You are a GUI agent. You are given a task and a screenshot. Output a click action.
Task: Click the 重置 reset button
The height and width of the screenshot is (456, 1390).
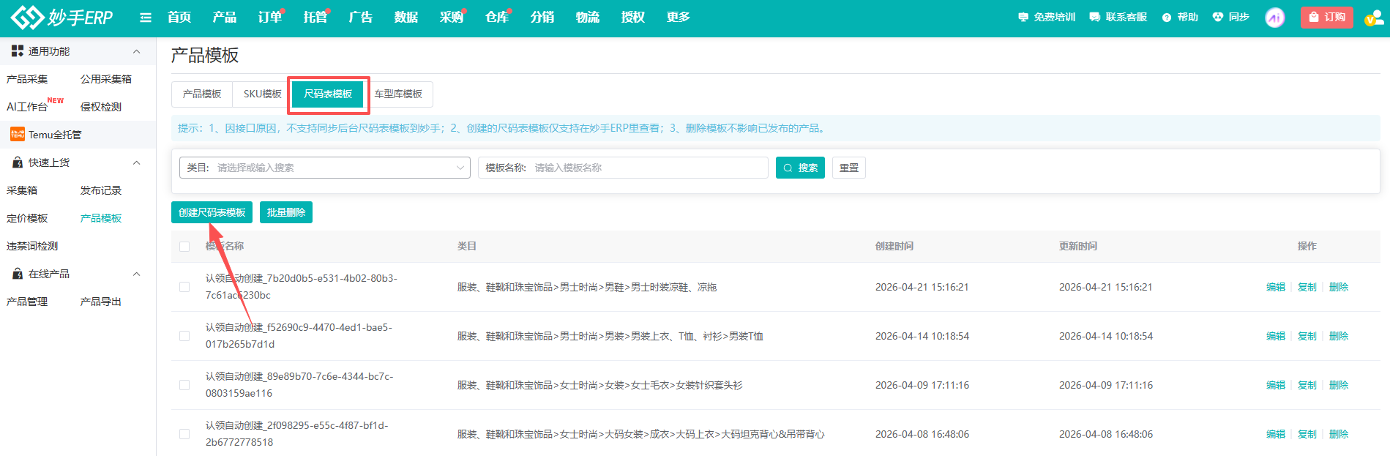coord(849,168)
